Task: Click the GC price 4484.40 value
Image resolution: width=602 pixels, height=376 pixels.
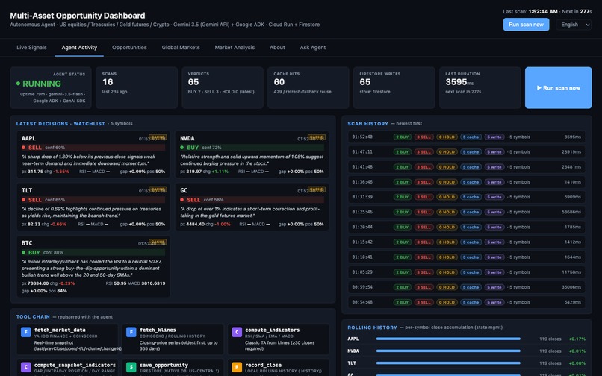Action: (x=195, y=224)
